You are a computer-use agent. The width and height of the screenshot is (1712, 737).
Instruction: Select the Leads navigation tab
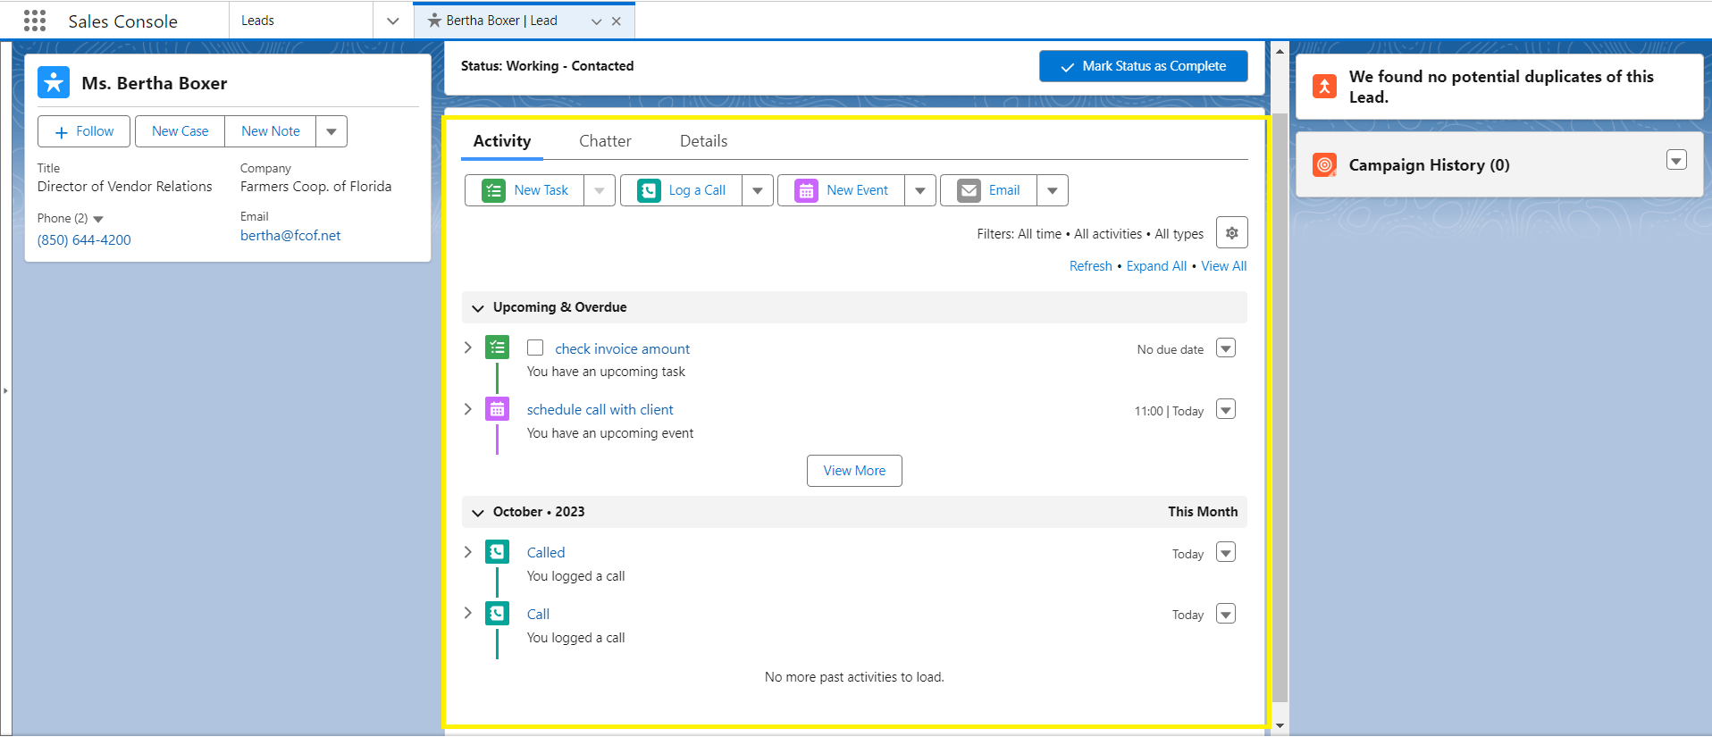tap(301, 21)
